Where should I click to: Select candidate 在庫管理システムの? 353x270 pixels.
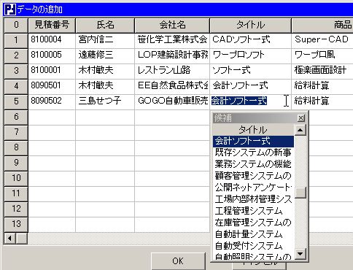pos(253,223)
